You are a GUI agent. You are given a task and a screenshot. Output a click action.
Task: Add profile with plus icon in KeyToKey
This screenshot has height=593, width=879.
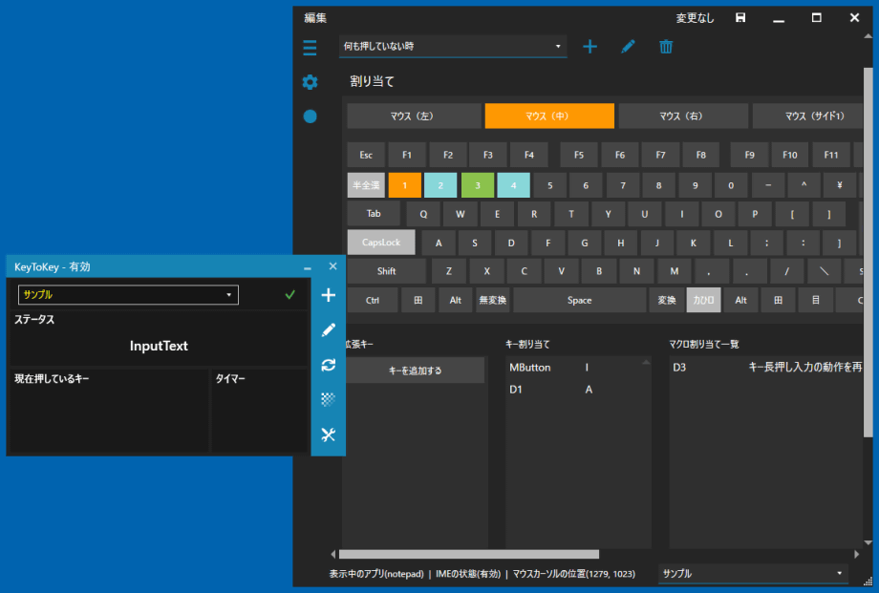coord(329,295)
